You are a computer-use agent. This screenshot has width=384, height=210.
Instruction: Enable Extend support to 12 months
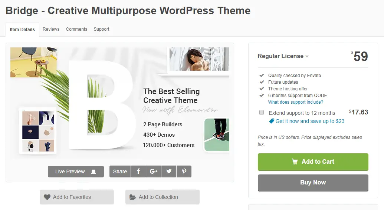(262, 113)
